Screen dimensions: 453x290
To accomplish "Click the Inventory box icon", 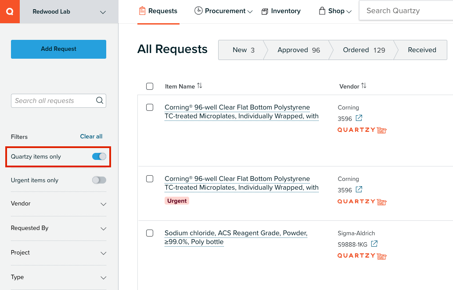I will click(x=265, y=11).
